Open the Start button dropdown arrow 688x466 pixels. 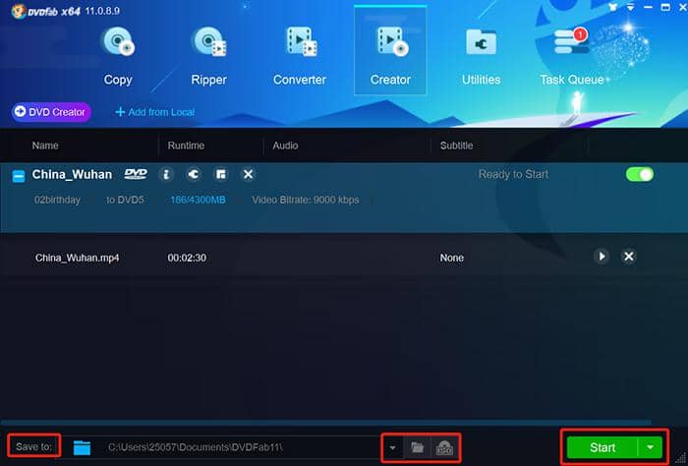(x=651, y=447)
